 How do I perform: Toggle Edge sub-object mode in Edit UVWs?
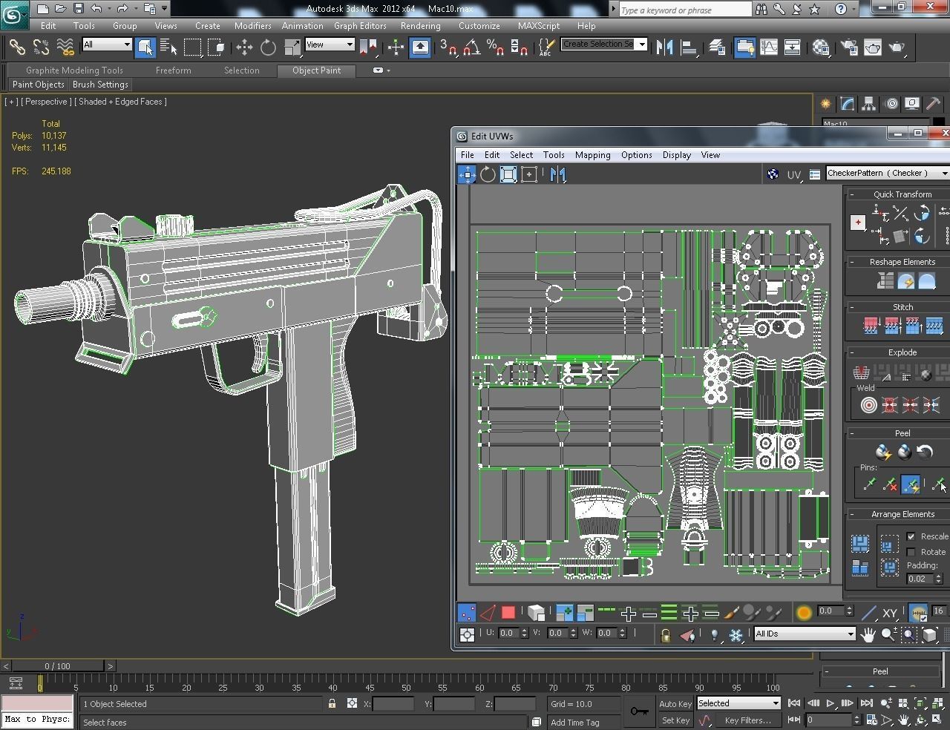487,613
